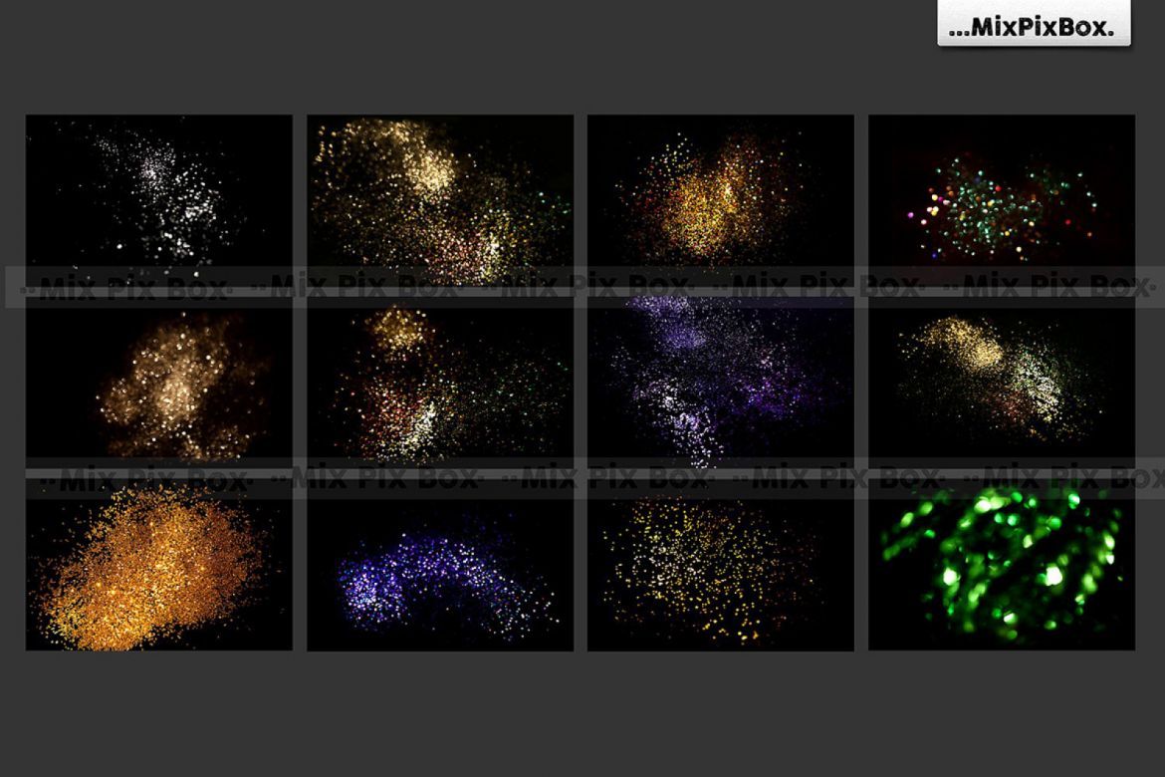Click the MixPixBox logo badge
1165x777 pixels.
(1036, 25)
